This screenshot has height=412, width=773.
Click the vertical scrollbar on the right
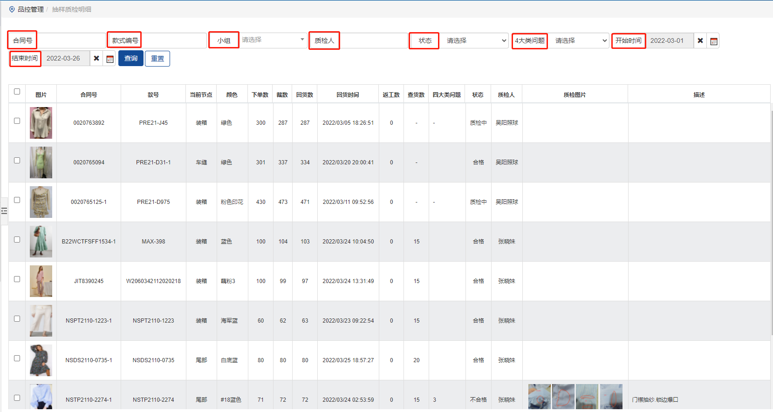[771, 209]
